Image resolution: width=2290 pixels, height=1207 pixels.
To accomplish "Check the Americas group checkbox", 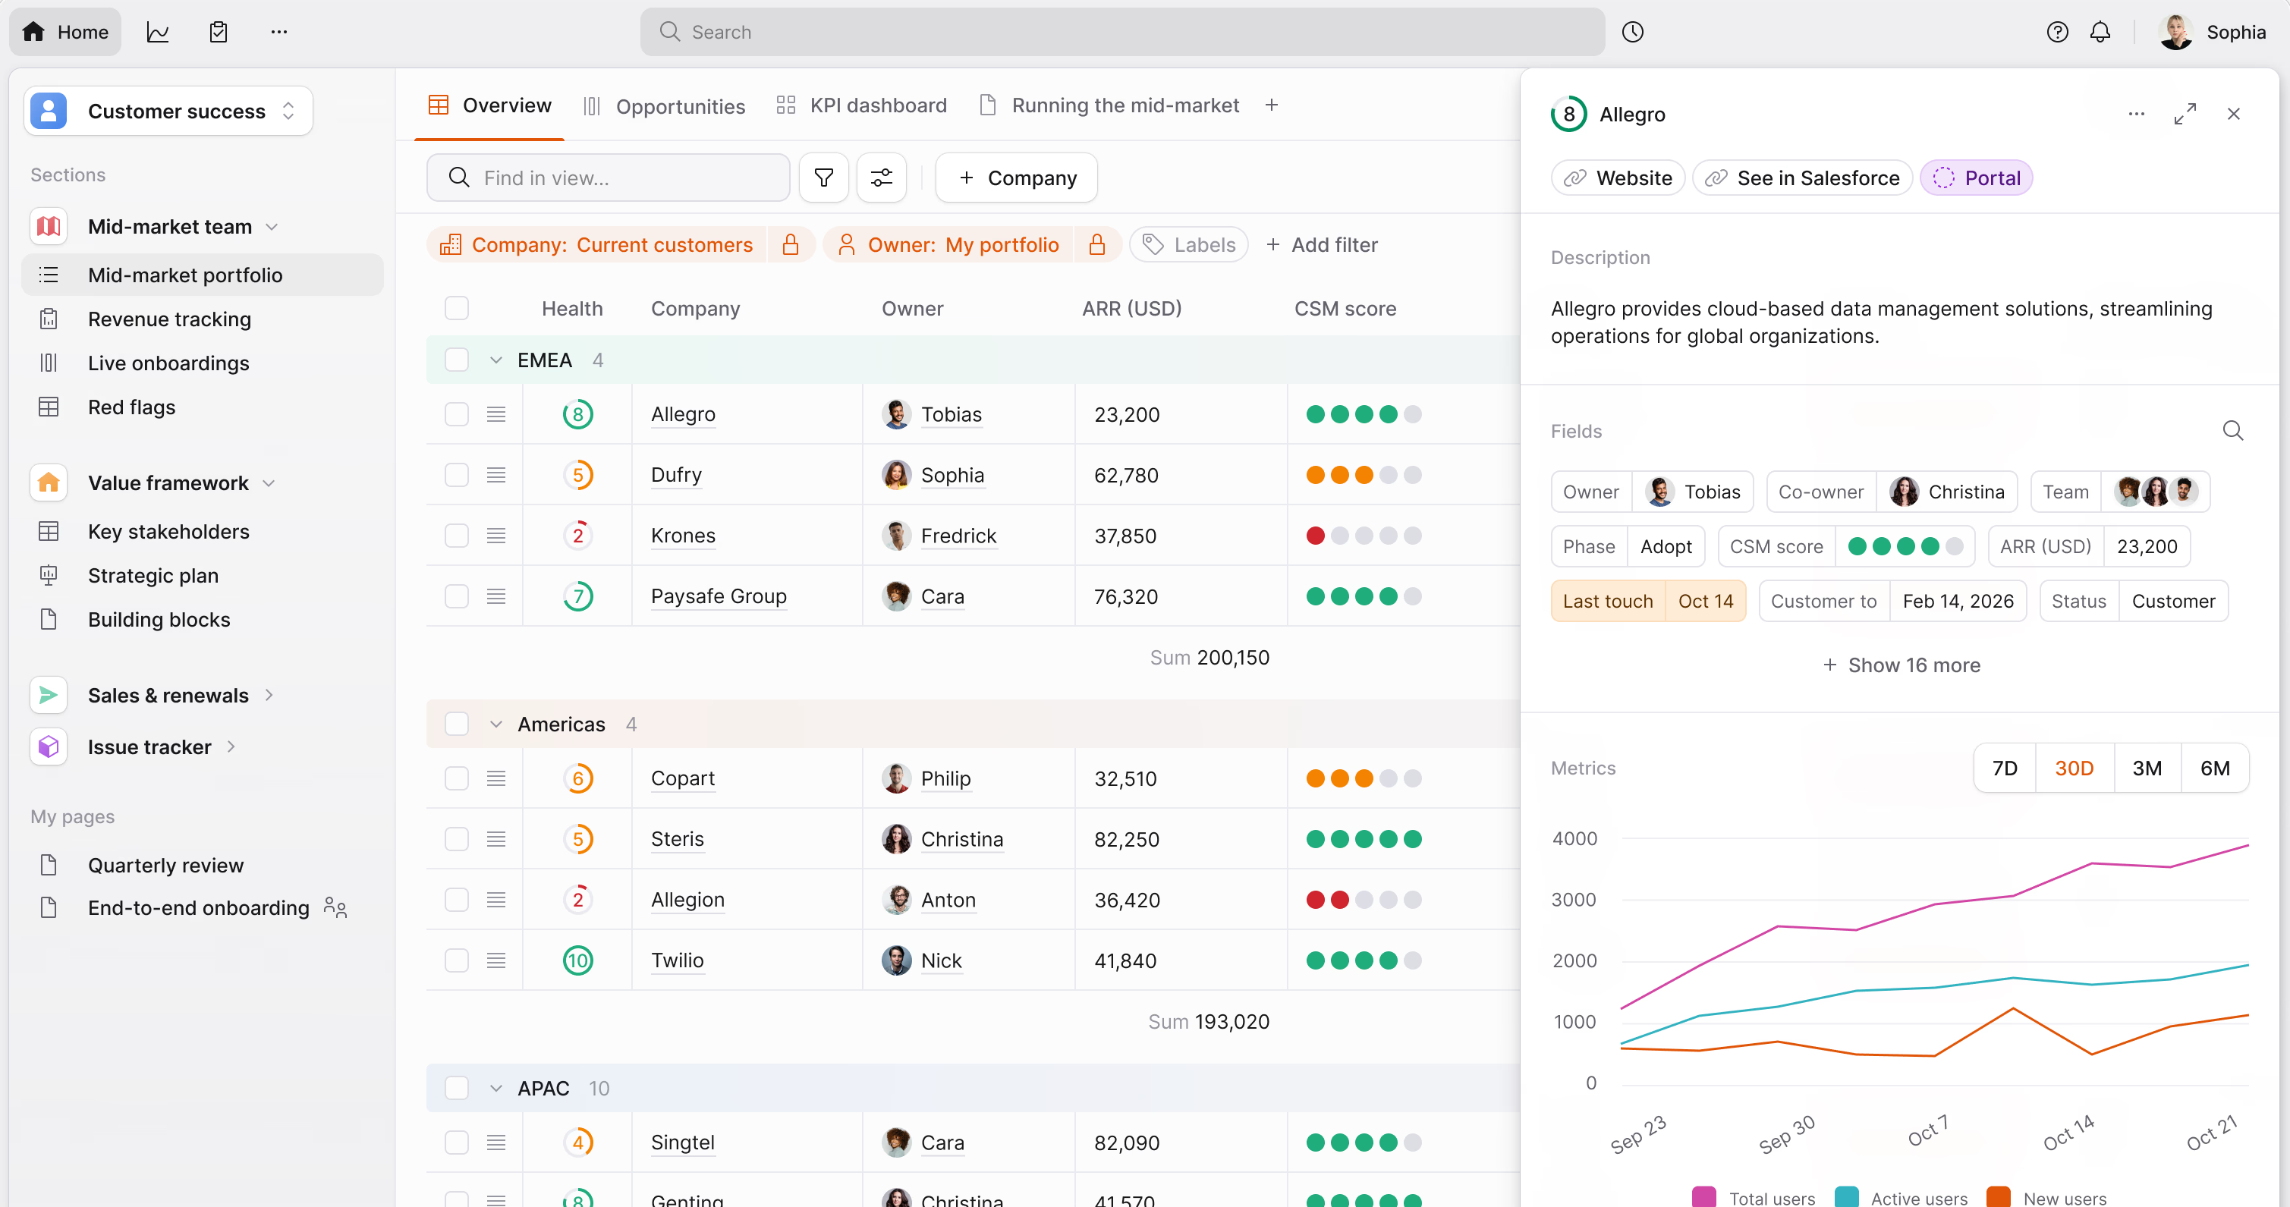I will [456, 724].
